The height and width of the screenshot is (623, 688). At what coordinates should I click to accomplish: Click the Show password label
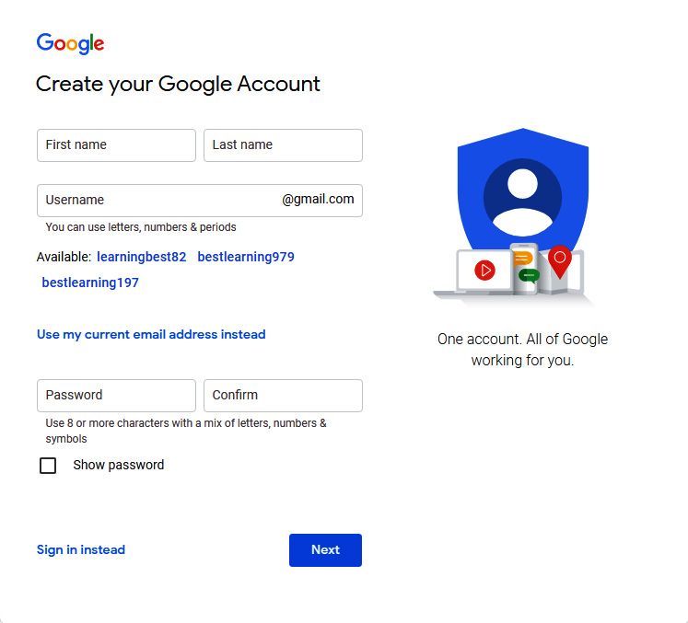(x=119, y=465)
